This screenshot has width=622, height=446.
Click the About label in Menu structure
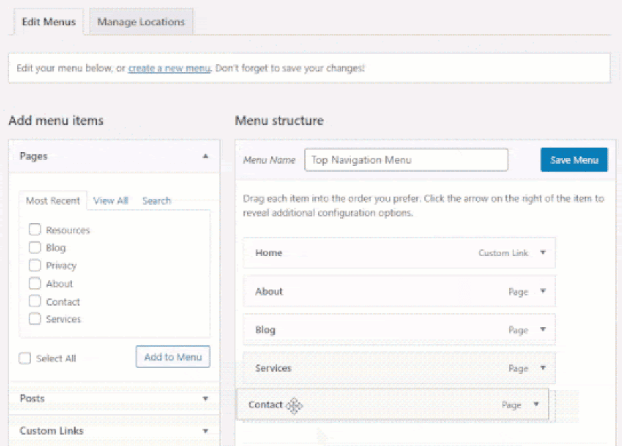[x=269, y=292]
